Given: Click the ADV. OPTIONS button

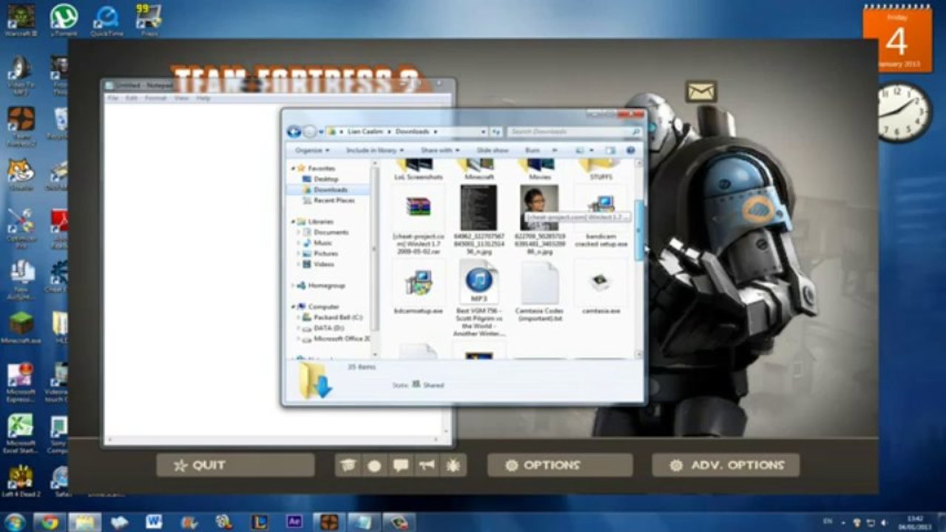Looking at the screenshot, I should pyautogui.click(x=726, y=465).
